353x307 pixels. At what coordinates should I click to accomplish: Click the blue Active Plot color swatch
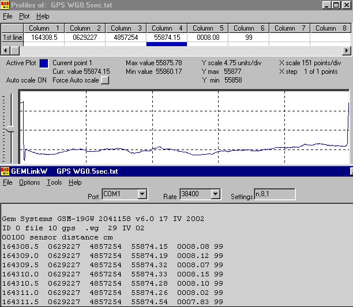pos(44,63)
